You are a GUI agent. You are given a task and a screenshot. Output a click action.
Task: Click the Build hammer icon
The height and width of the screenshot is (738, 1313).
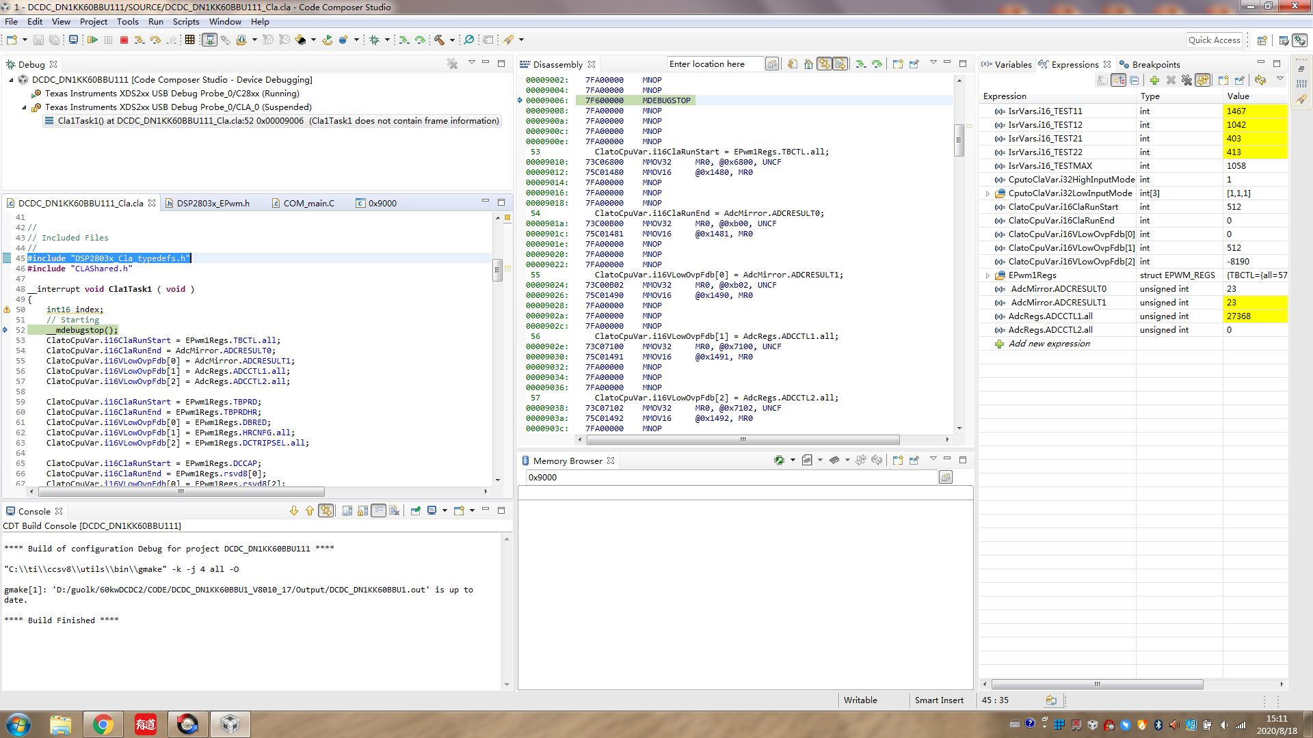point(439,40)
